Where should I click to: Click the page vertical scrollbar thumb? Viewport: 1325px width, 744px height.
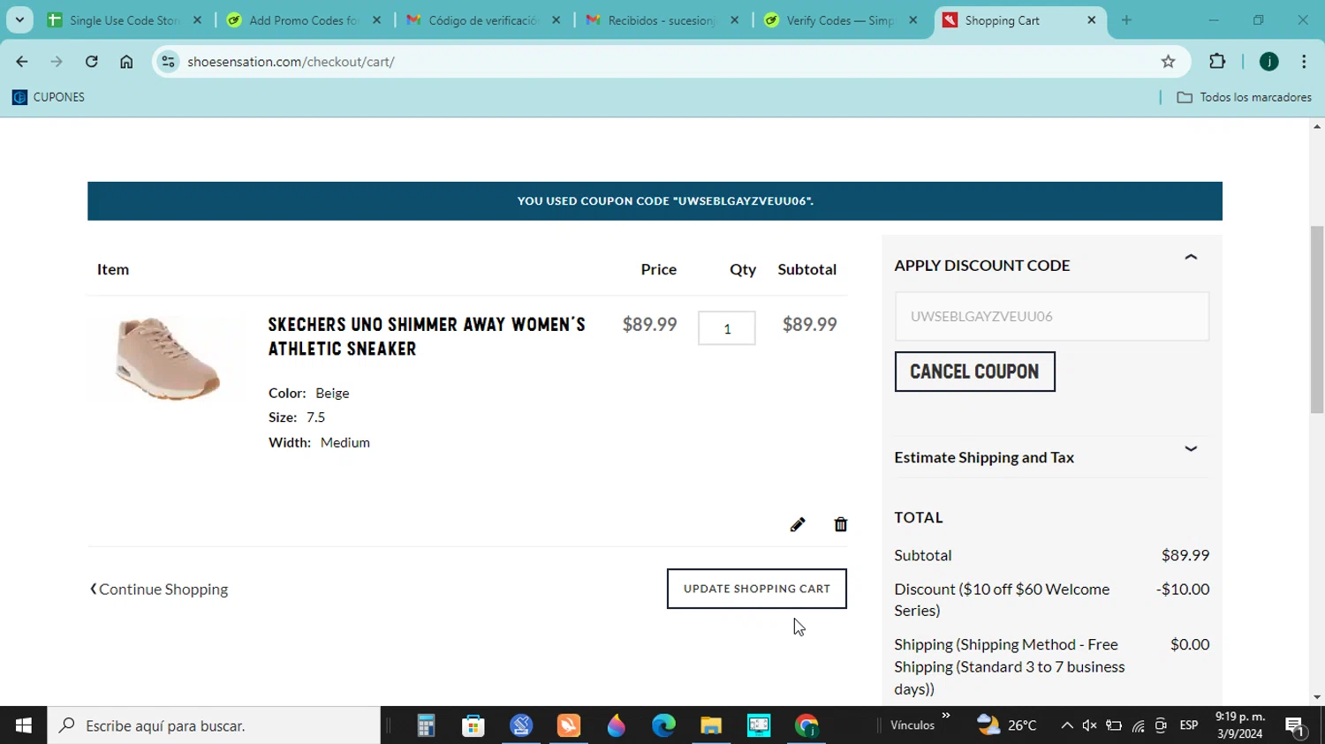click(x=1317, y=319)
